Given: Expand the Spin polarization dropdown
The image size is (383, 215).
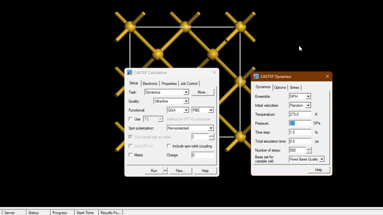Looking at the screenshot, I should tap(211, 128).
